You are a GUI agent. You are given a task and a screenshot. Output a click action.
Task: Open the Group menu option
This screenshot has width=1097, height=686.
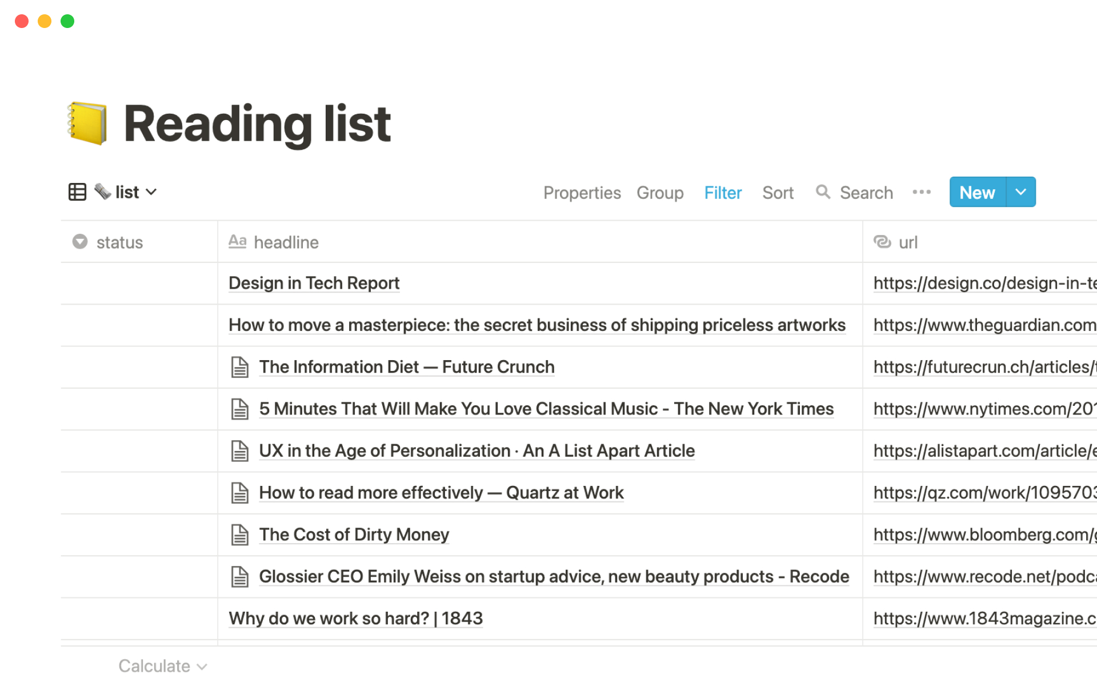660,192
